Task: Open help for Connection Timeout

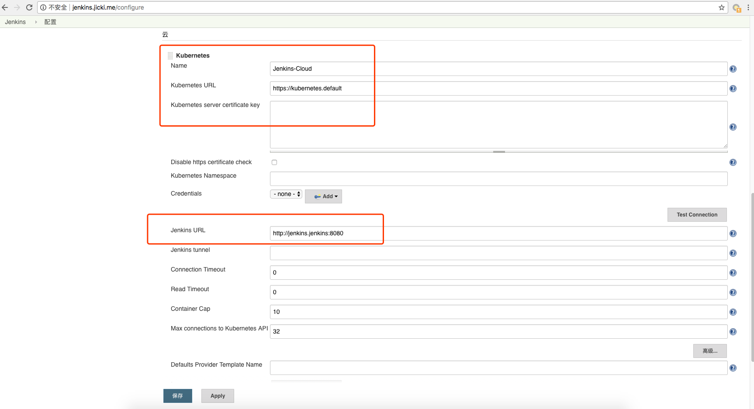Action: [x=733, y=273]
